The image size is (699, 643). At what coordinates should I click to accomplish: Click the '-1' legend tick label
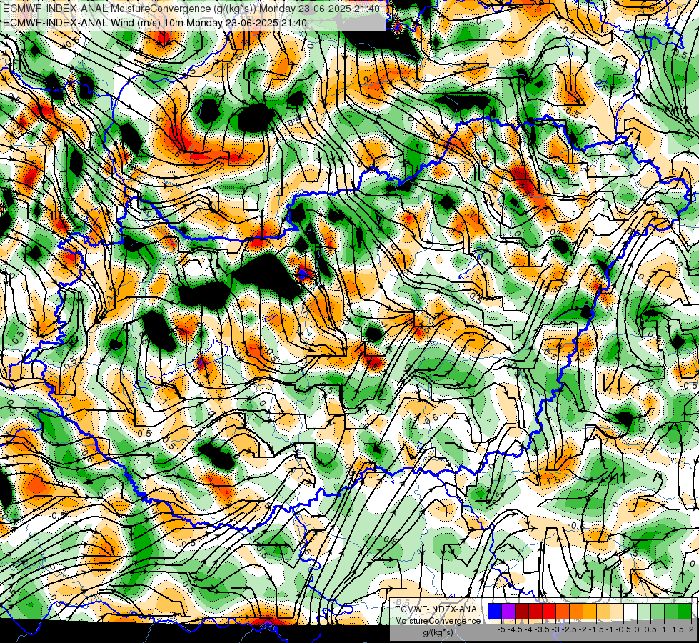[610, 629]
